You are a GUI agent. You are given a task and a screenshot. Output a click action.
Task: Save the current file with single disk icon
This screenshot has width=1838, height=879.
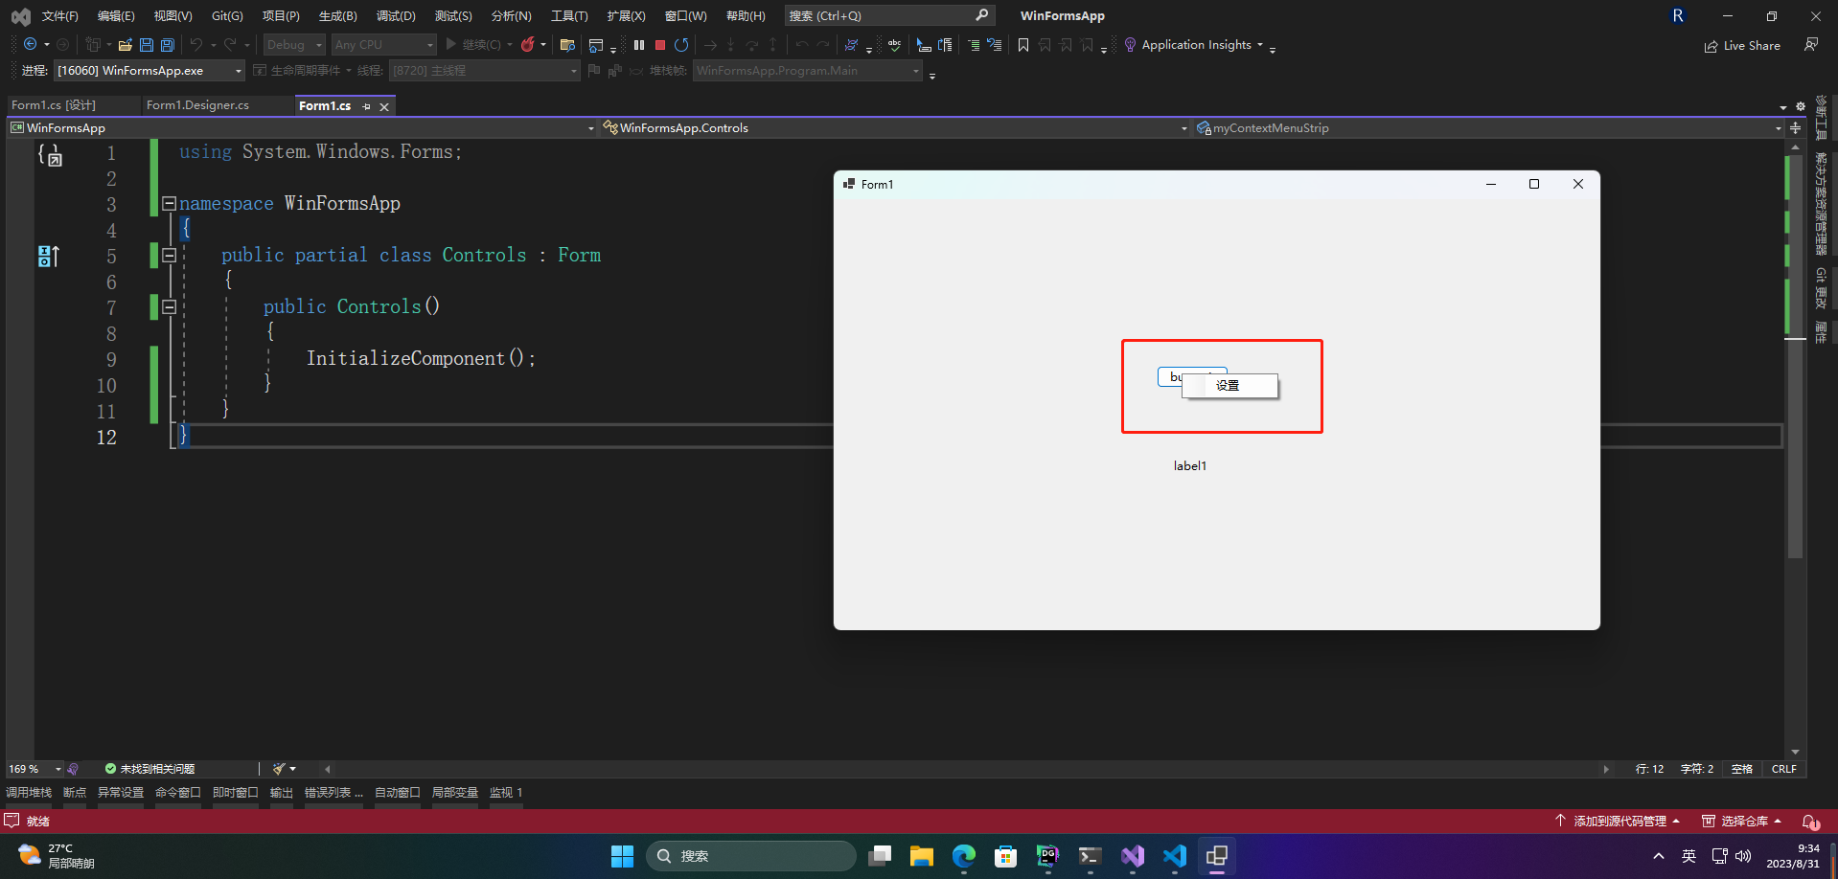(x=146, y=44)
